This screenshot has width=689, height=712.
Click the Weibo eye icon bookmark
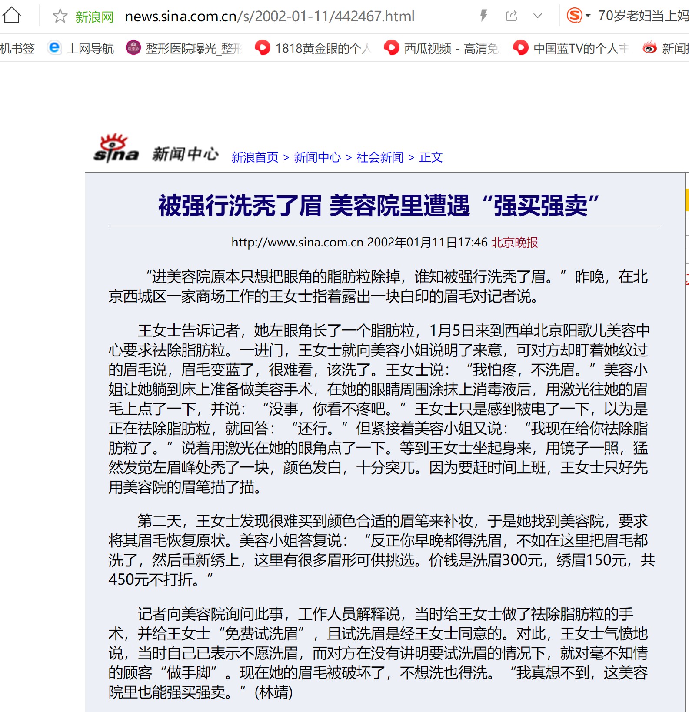click(649, 47)
